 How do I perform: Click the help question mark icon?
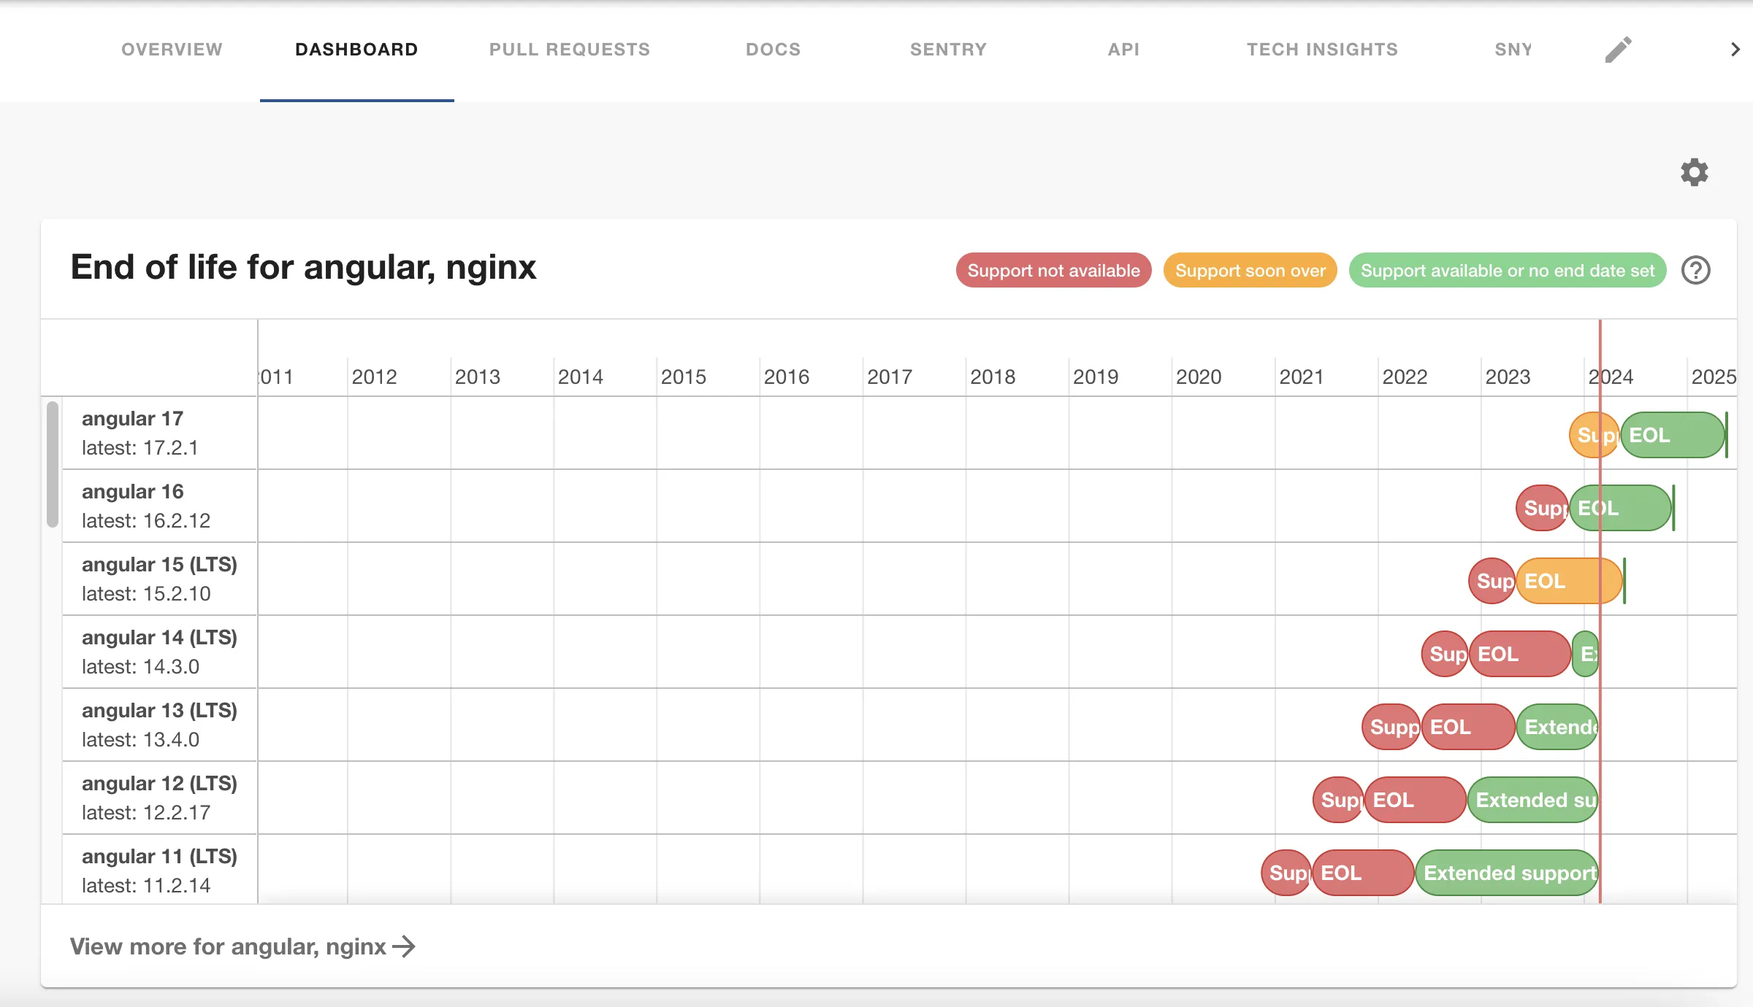[1695, 271]
